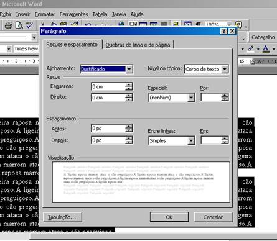
Task: Expand the Especial recuo dropdown
Action: [x=191, y=98]
